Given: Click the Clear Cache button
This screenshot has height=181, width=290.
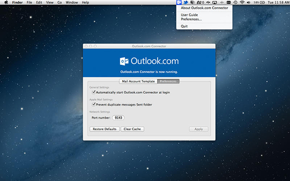Looking at the screenshot, I should [132, 129].
